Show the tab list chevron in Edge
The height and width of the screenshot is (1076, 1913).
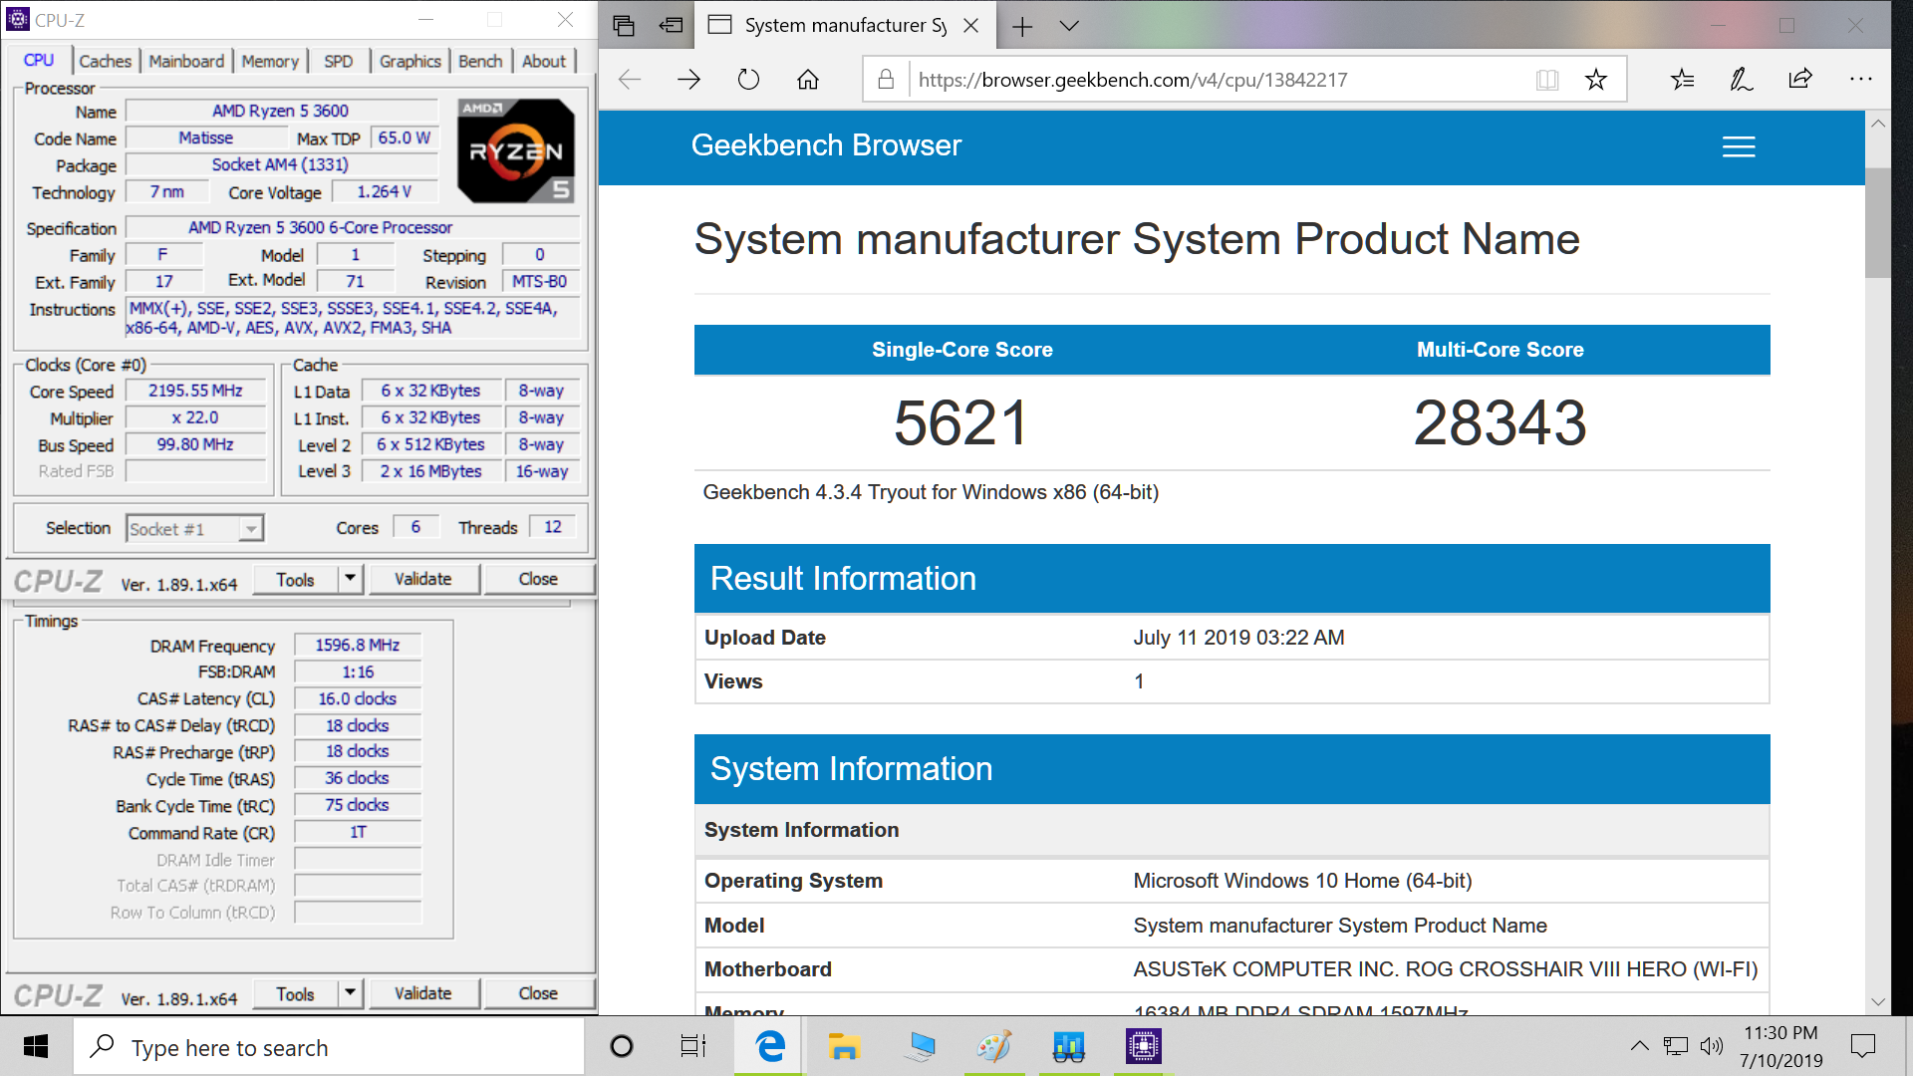(x=1069, y=26)
